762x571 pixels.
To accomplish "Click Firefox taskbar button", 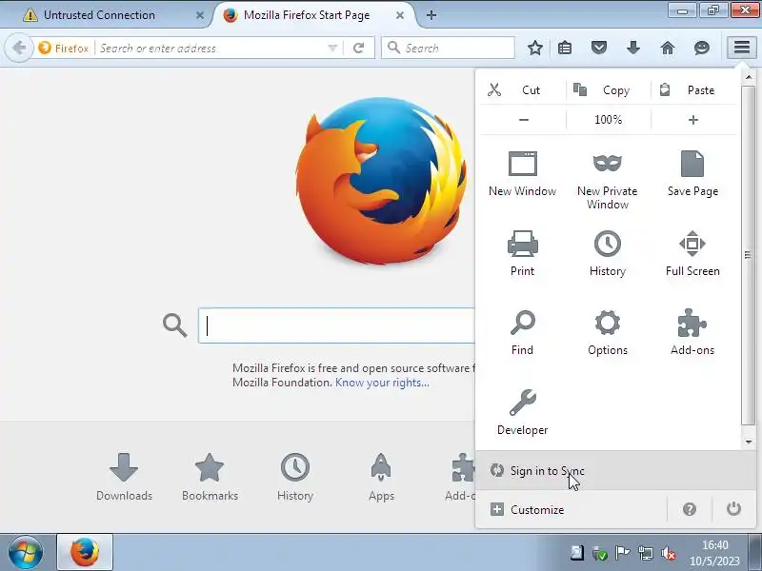I will [x=85, y=552].
